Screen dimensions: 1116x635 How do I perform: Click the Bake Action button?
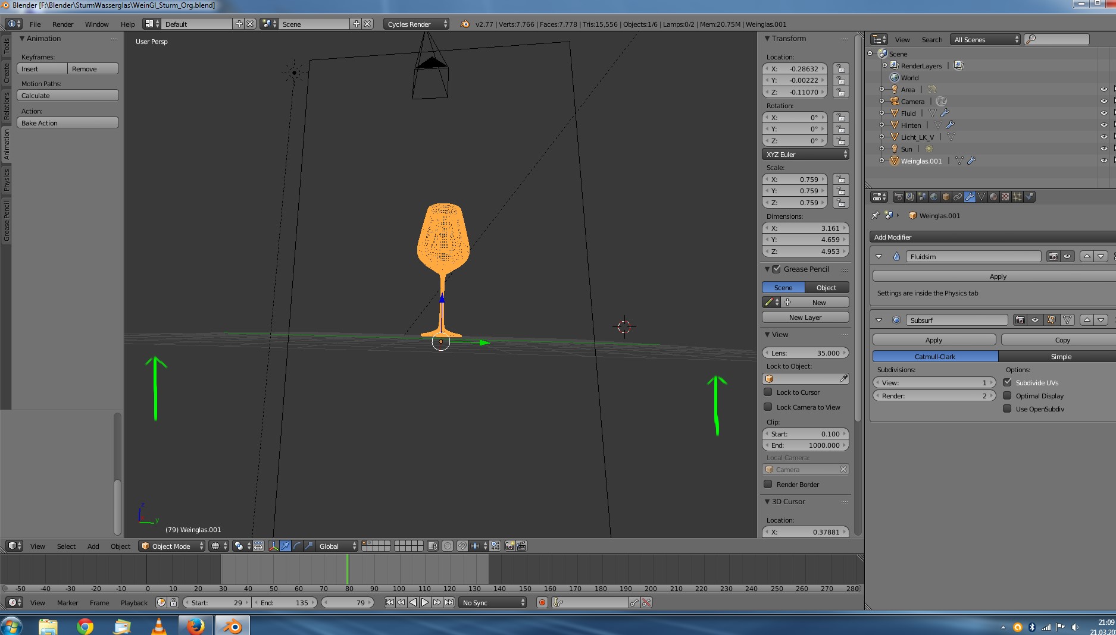click(x=67, y=122)
